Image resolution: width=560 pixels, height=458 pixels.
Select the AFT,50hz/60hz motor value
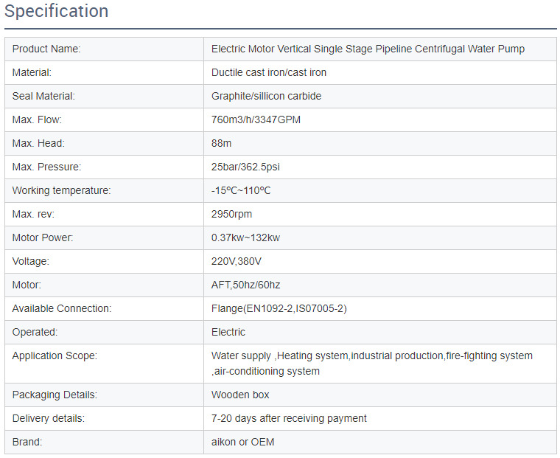(x=245, y=285)
